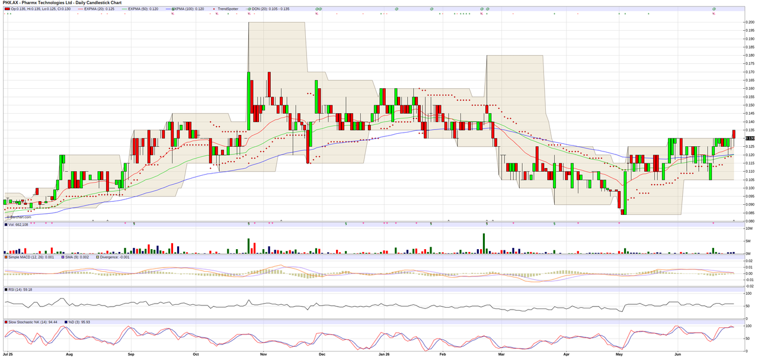Image resolution: width=758 pixels, height=364 pixels.
Task: Click the 0.085 price axis label
Action: pyautogui.click(x=749, y=213)
